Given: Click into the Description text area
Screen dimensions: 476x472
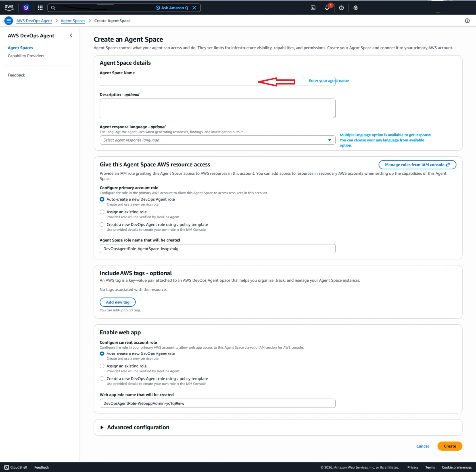Looking at the screenshot, I should (217, 109).
